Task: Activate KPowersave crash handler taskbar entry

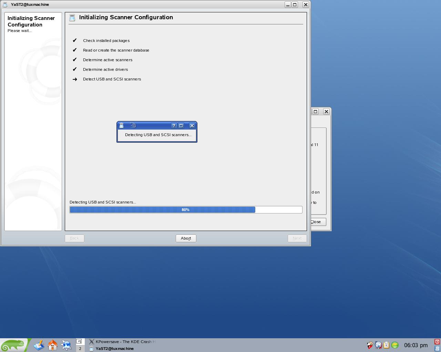Action: pos(122,342)
